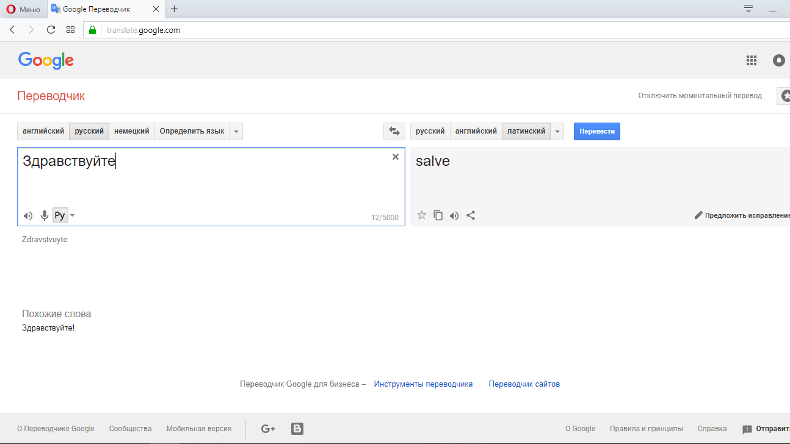The image size is (790, 444).
Task: Open the Blogger footer icon
Action: 297,429
